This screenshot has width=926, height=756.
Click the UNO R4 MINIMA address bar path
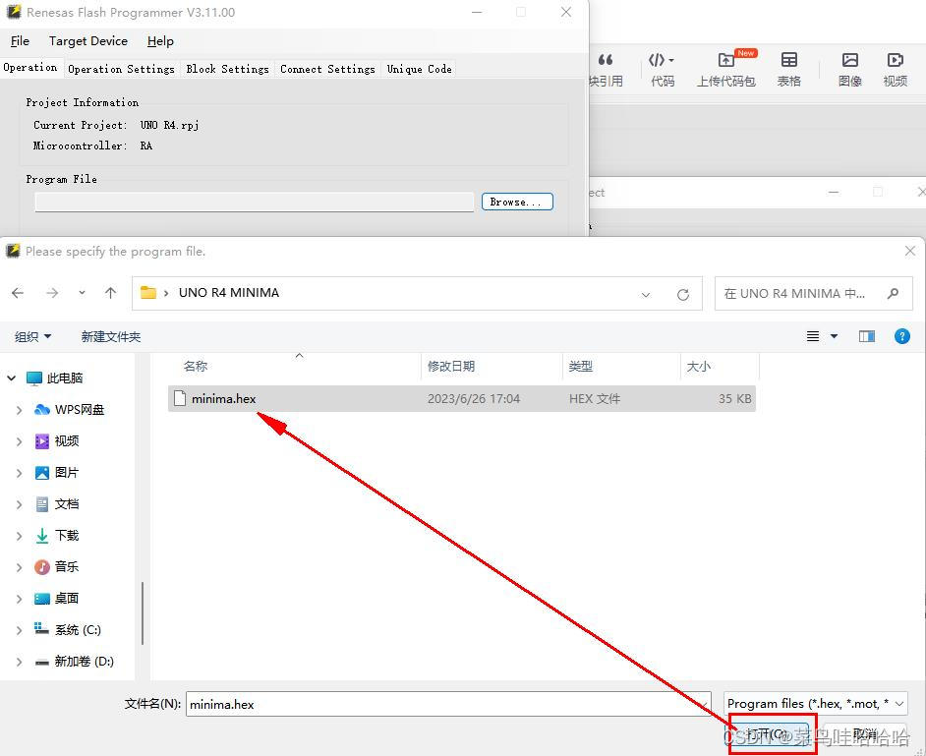(x=228, y=293)
